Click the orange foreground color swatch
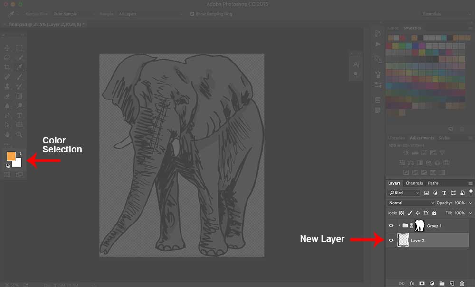The image size is (475, 287). click(11, 157)
